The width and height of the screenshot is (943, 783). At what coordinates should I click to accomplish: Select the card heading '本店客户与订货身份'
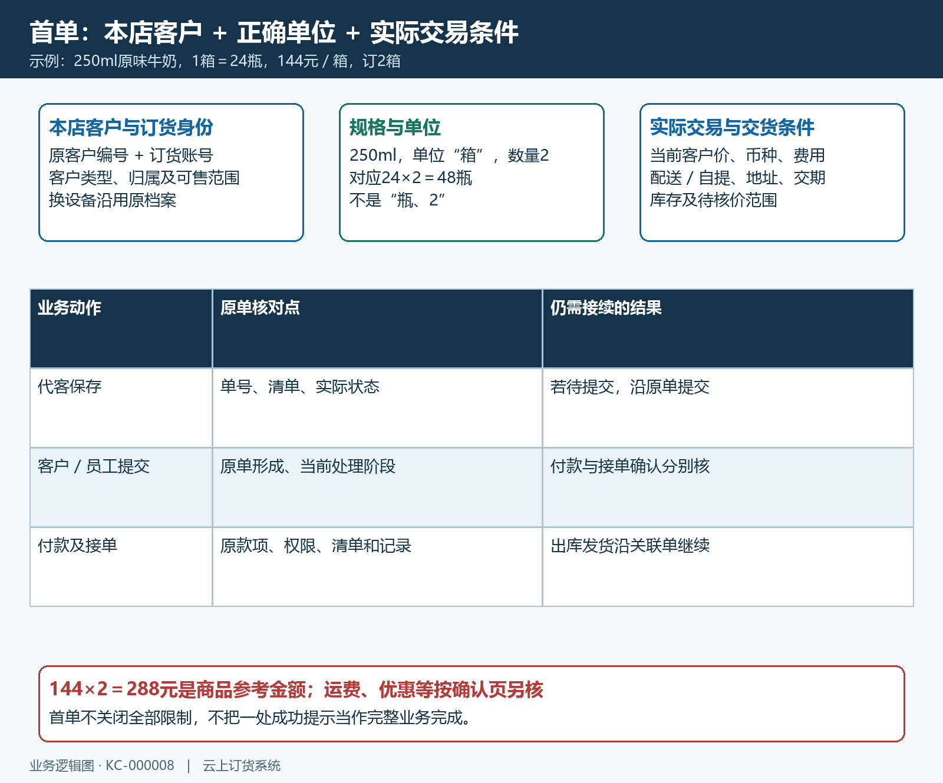131,127
